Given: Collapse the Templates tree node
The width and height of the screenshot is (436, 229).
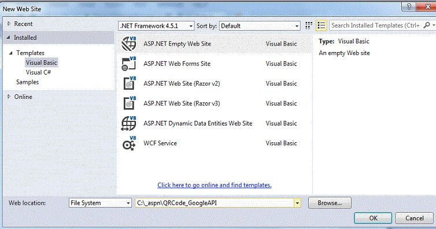Looking at the screenshot, I should click(x=11, y=53).
